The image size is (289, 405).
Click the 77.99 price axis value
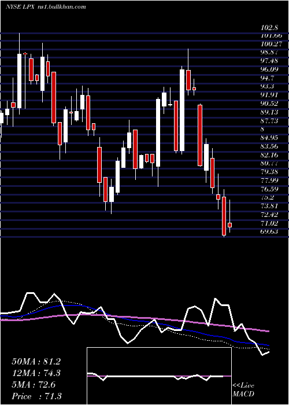269,181
